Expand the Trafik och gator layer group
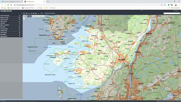 (11, 33)
